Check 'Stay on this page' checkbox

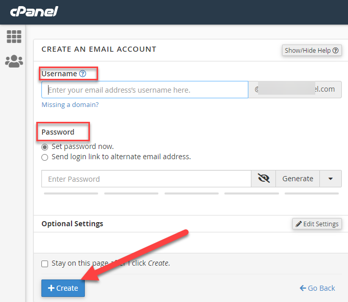click(x=45, y=264)
